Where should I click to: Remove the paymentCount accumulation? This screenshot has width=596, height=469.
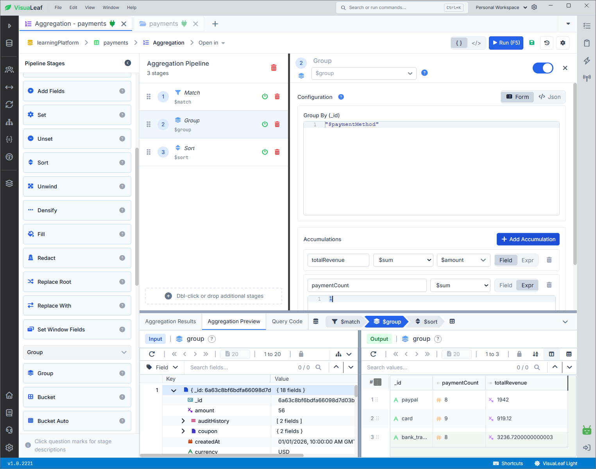(549, 285)
